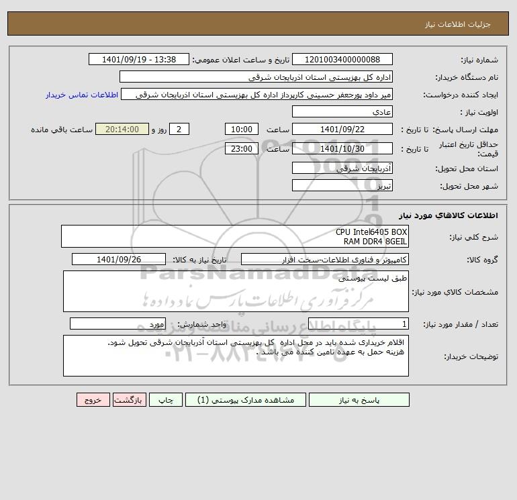Click the deadline time field 10:00
The height and width of the screenshot is (500, 517).
click(241, 130)
